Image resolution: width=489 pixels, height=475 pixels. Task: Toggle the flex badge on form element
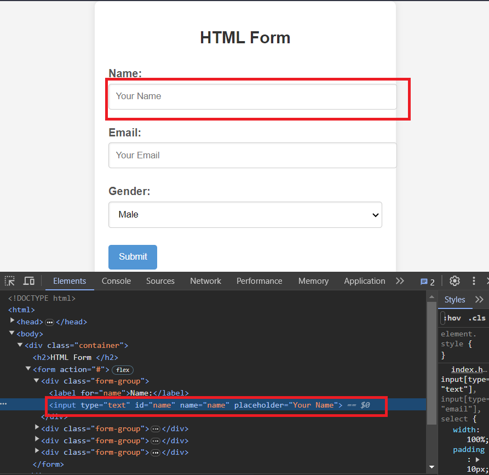[x=122, y=370]
